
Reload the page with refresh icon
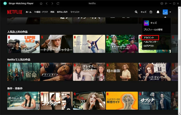pyautogui.click(x=58, y=3)
